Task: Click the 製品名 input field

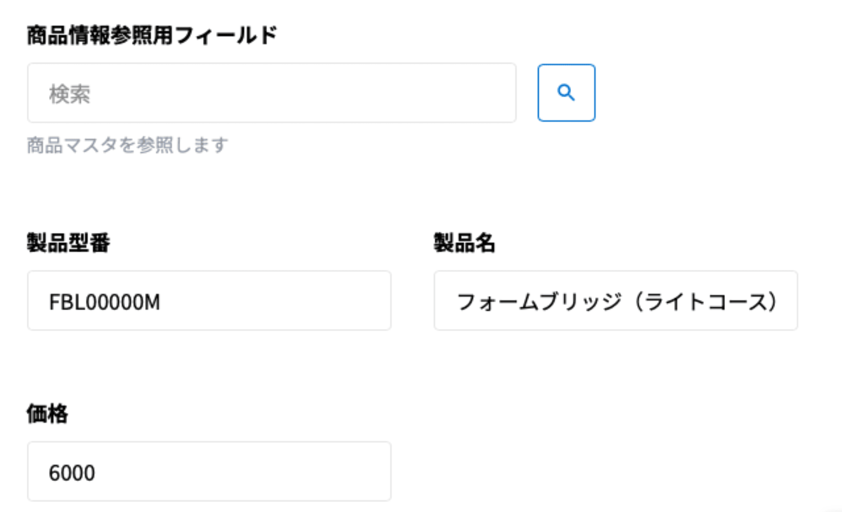Action: (615, 301)
